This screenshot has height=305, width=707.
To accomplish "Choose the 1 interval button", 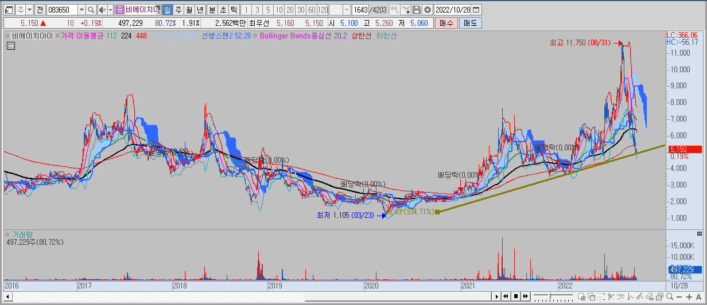I will [246, 10].
